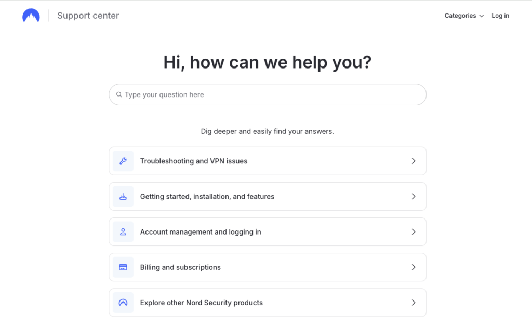Image resolution: width=532 pixels, height=328 pixels.
Task: Click the credit card Billing icon
Action: 123,267
